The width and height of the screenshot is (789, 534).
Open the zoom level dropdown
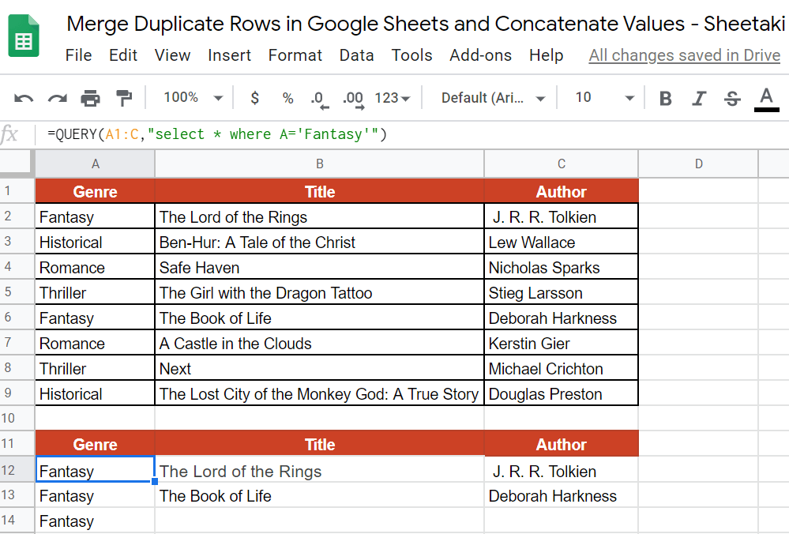click(x=190, y=97)
